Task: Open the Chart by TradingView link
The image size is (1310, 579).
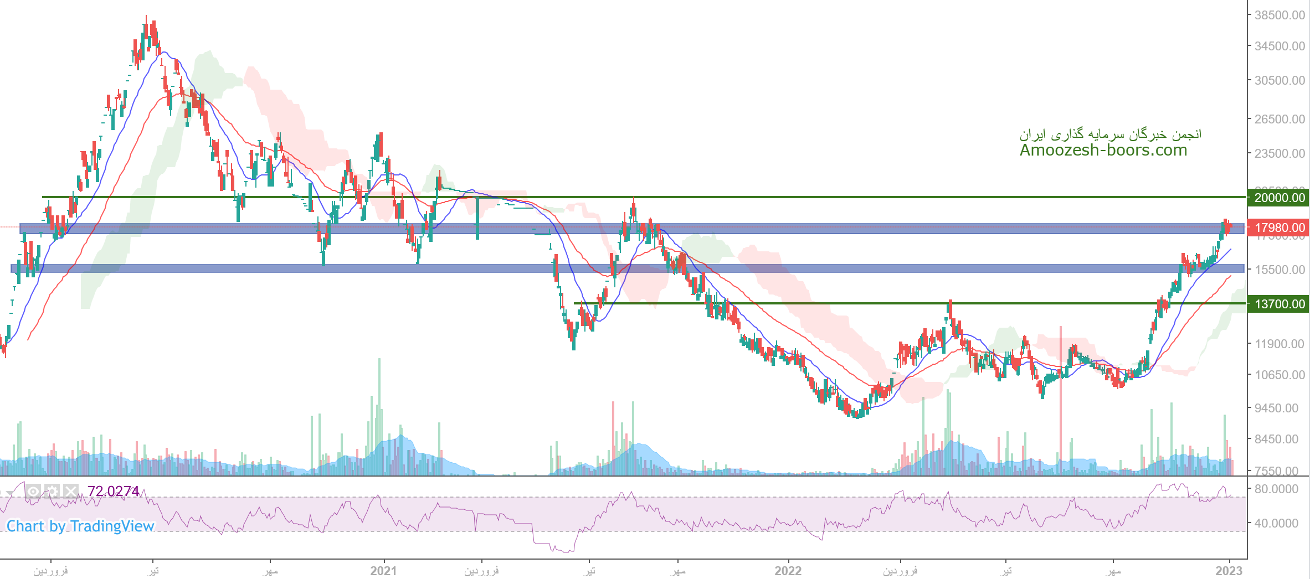Action: [80, 526]
